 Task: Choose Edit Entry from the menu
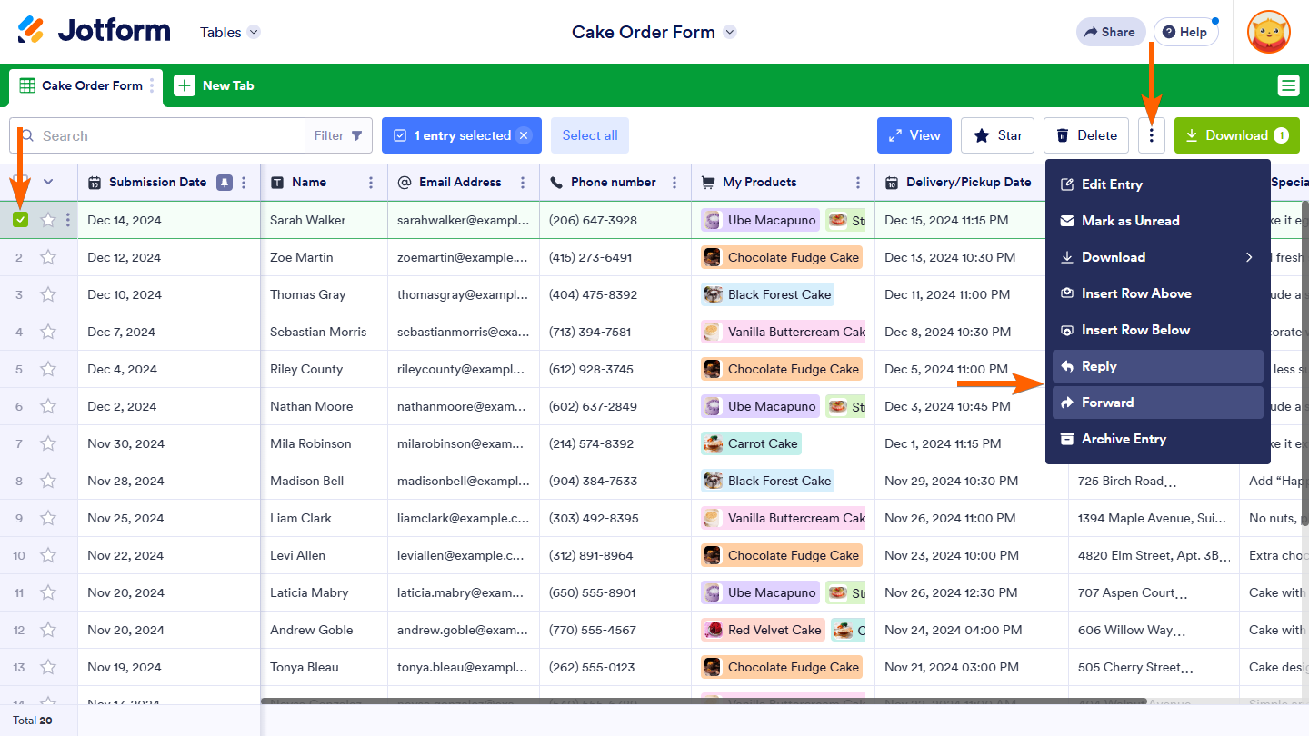(1158, 184)
